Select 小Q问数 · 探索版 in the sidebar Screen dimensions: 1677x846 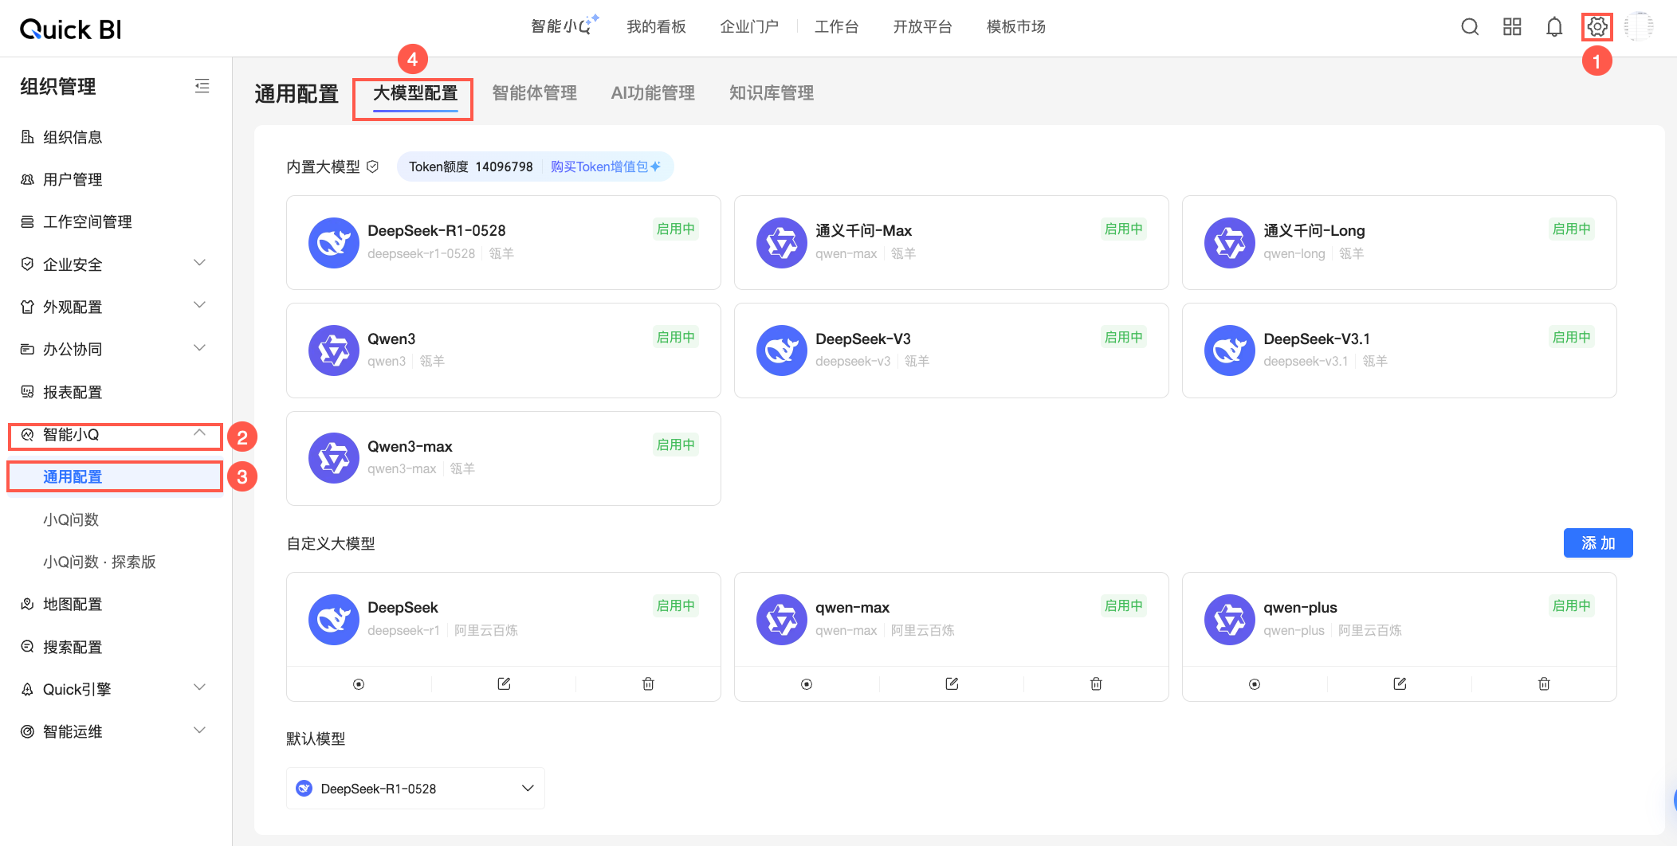[100, 562]
